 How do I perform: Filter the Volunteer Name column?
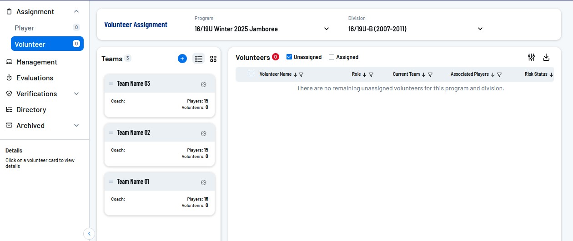coord(301,74)
